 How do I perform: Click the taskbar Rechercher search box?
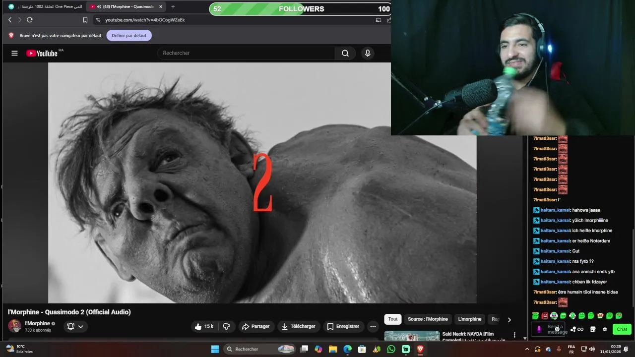[259, 349]
